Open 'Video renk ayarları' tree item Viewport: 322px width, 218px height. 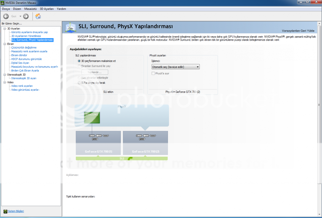click(x=22, y=86)
